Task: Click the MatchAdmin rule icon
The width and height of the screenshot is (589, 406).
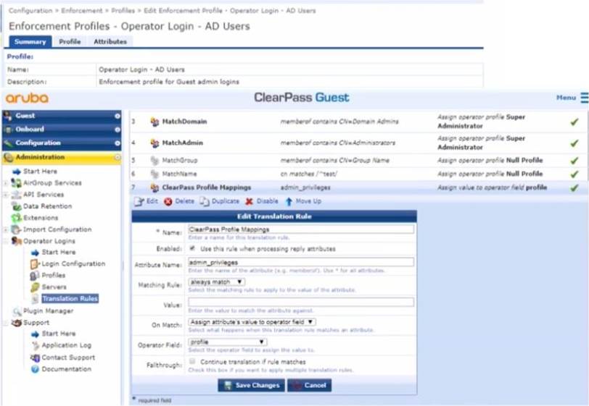Action: pyautogui.click(x=155, y=143)
